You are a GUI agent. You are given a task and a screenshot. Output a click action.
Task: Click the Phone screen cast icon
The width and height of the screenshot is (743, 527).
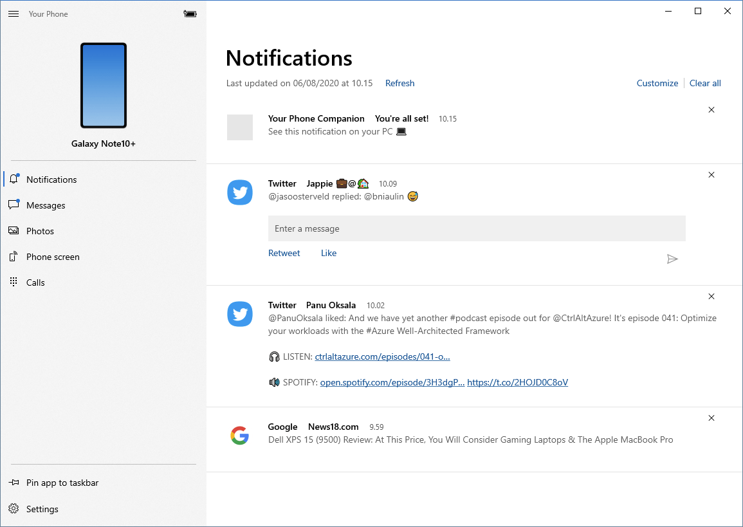tap(14, 256)
